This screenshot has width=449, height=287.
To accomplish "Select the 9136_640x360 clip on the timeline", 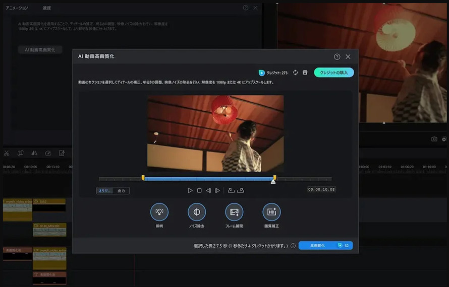I will pyautogui.click(x=49, y=230).
